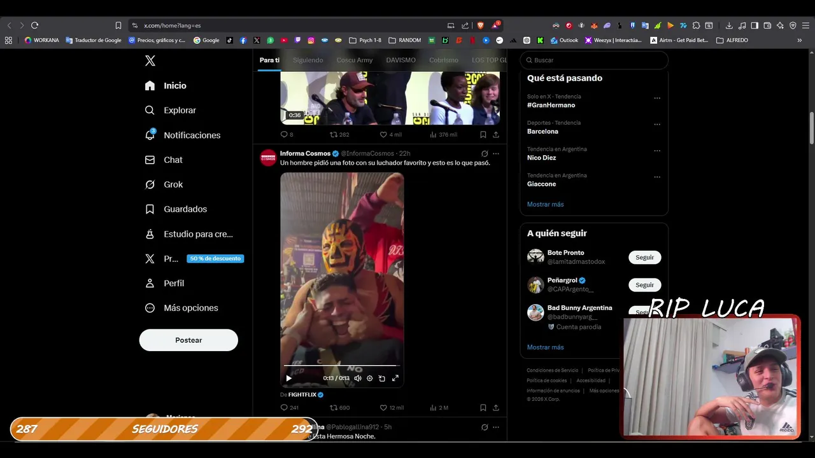815x458 pixels.
Task: Repost the Informa Cosmos post
Action: point(339,408)
